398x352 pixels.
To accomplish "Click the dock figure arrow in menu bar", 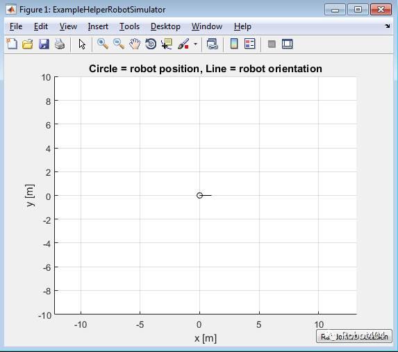I will click(x=387, y=26).
